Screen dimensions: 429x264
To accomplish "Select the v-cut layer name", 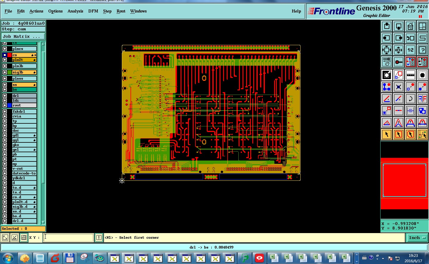I will [24, 169].
